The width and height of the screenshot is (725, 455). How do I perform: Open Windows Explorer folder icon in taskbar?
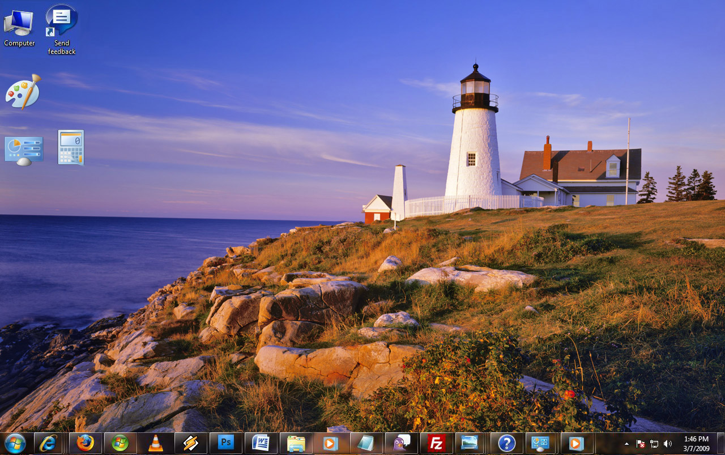(296, 443)
